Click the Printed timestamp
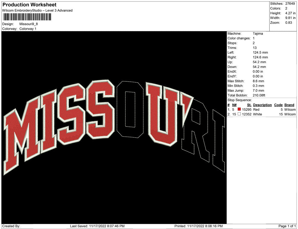 (198, 226)
